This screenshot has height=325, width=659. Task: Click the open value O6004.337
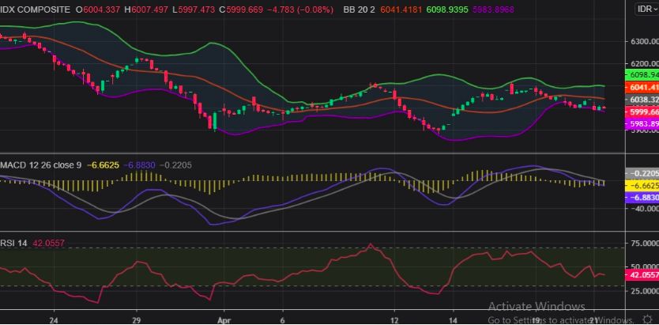click(x=98, y=9)
